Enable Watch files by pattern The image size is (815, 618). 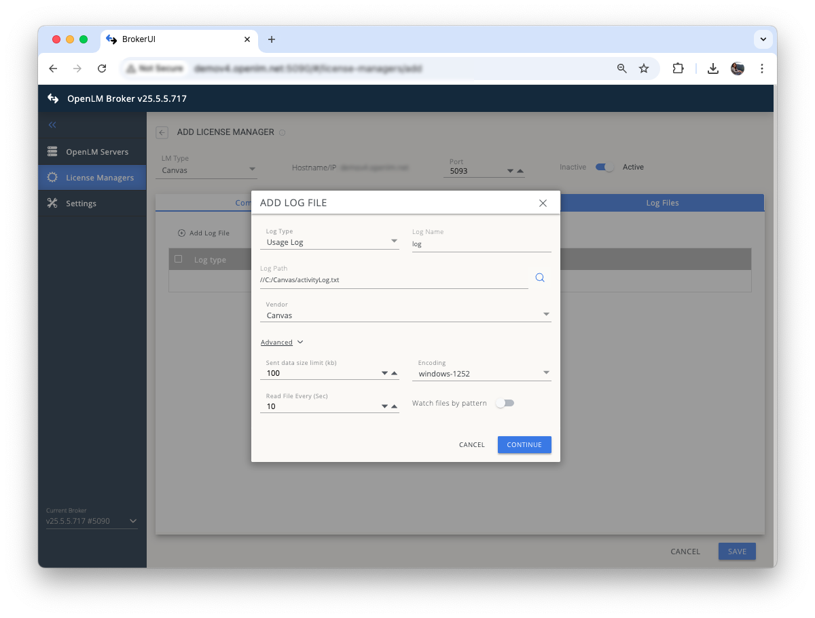(x=505, y=402)
